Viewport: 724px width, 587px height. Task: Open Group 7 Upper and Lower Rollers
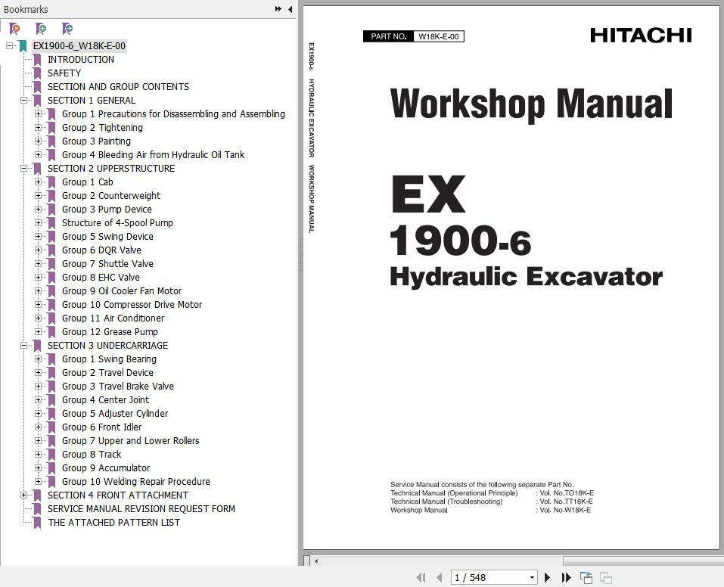click(x=131, y=440)
